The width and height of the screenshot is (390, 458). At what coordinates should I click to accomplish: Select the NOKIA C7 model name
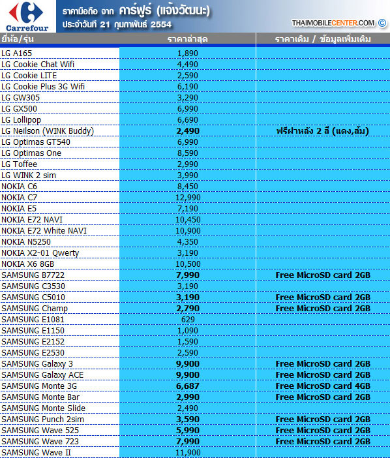click(x=20, y=198)
